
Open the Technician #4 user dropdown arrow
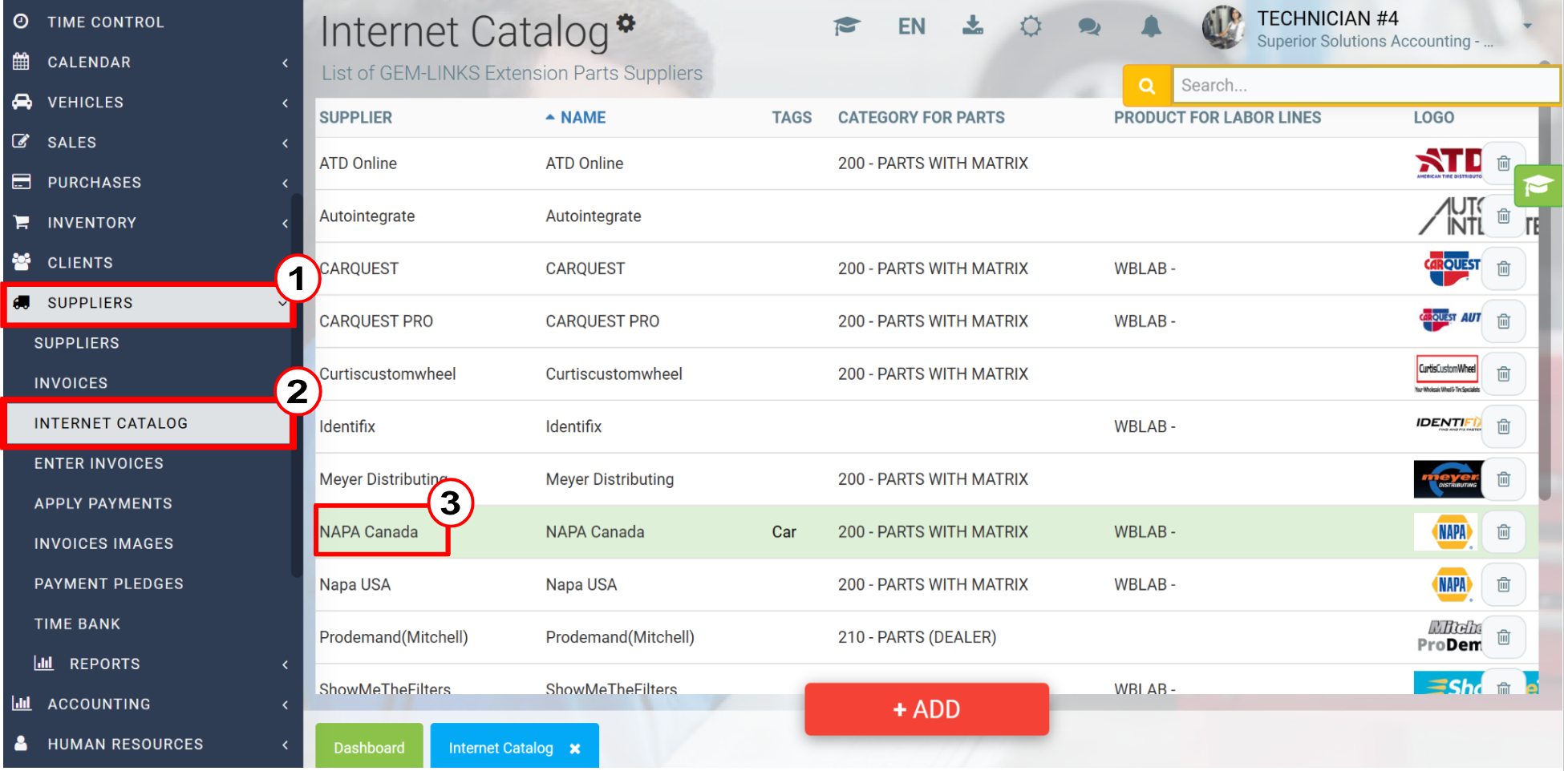[1527, 26]
